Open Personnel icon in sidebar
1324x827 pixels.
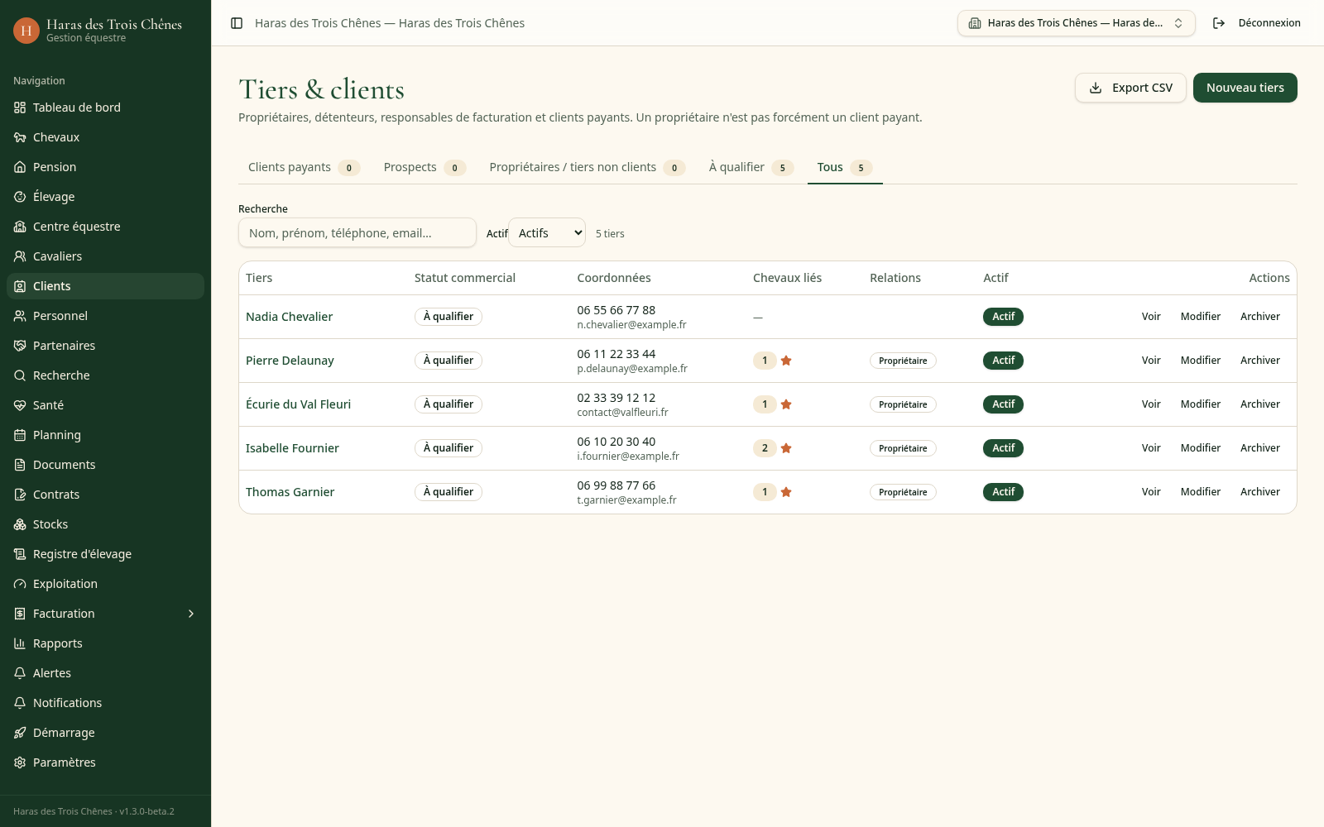tap(20, 316)
